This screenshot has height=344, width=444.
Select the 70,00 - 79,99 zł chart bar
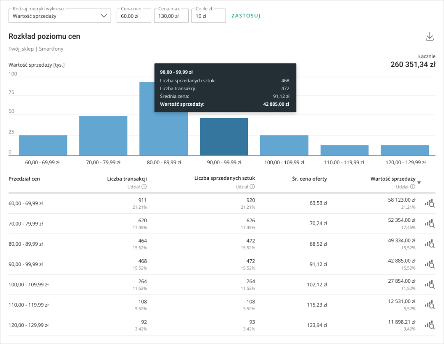(x=103, y=136)
